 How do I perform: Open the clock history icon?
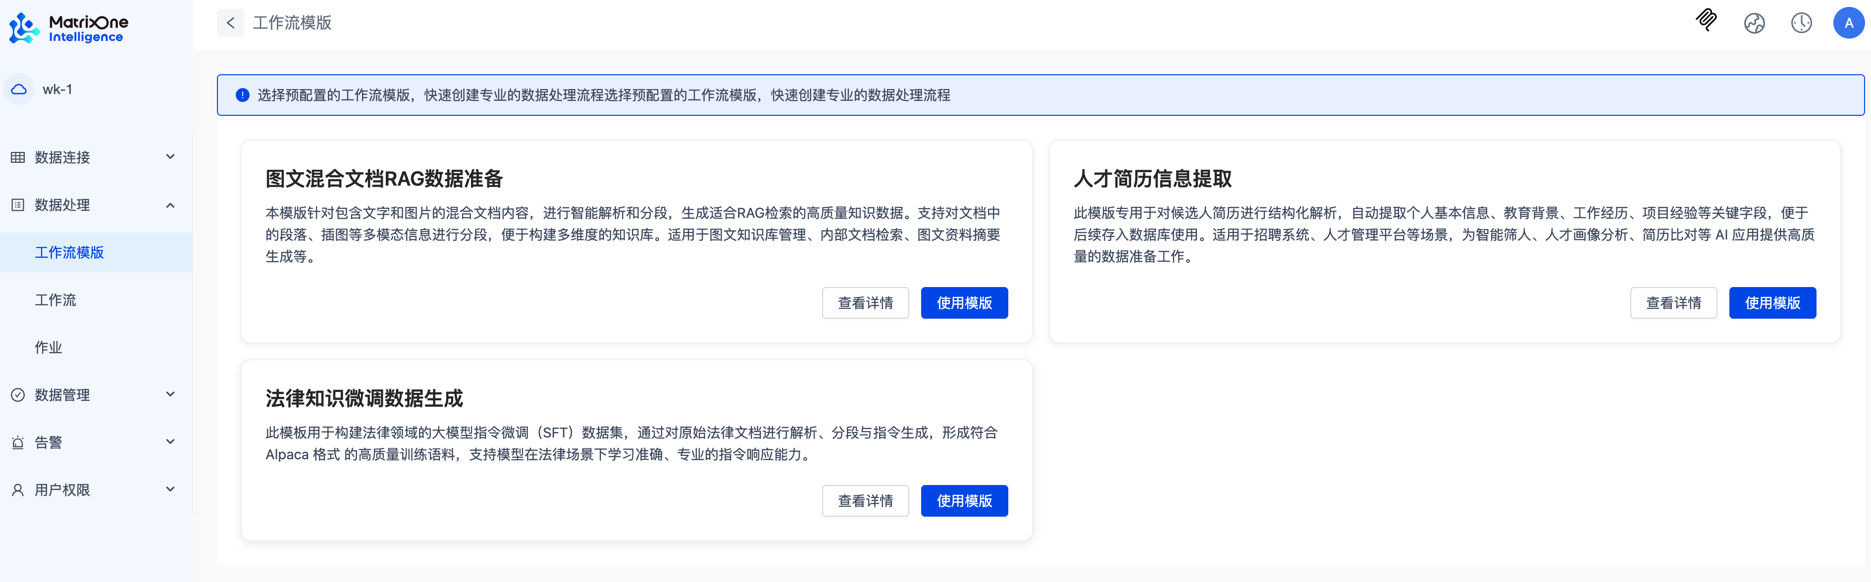click(1801, 22)
